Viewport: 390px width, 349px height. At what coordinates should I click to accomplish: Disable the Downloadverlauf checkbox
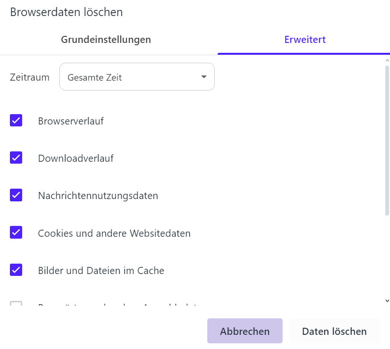[x=16, y=158]
